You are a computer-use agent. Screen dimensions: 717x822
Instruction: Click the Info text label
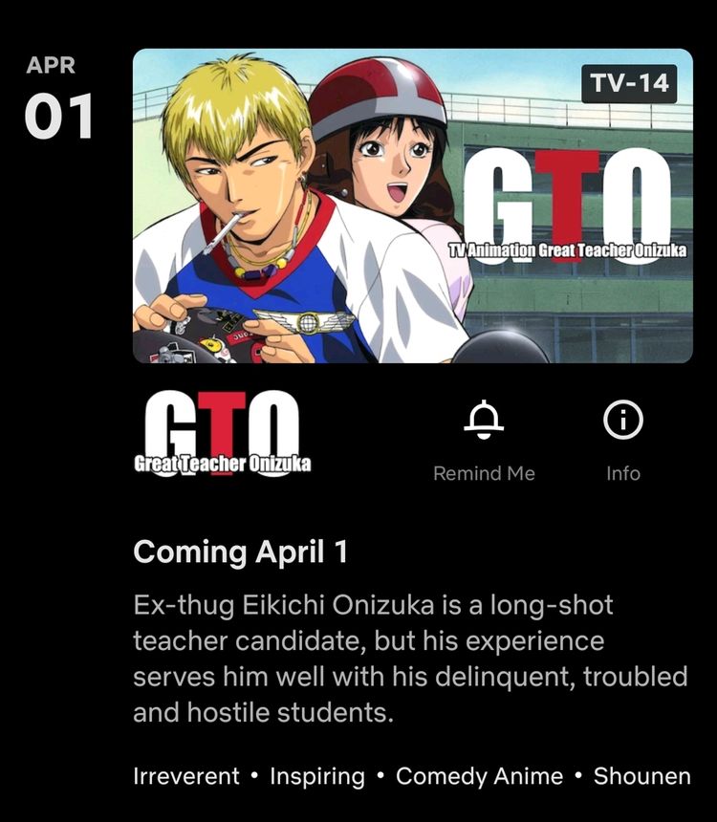[623, 473]
